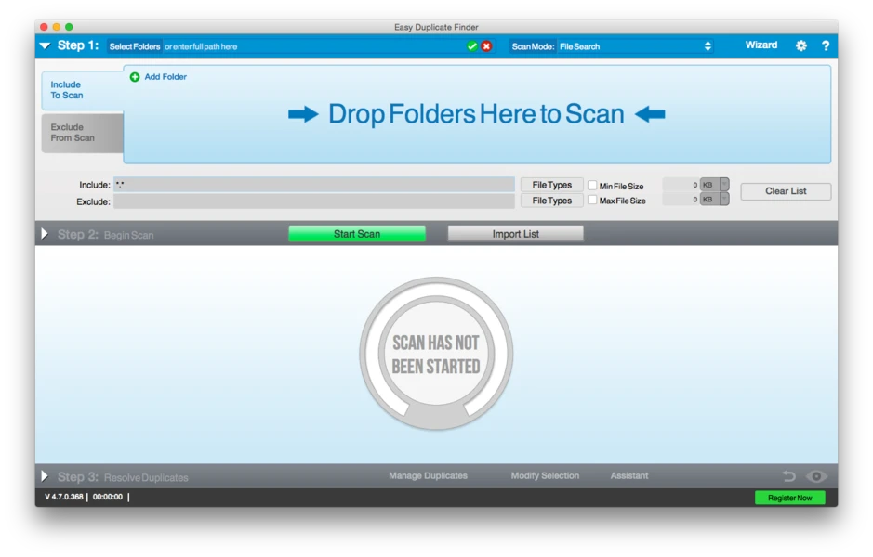Expand Step 3 Resolve Duplicates triangle

click(x=46, y=476)
